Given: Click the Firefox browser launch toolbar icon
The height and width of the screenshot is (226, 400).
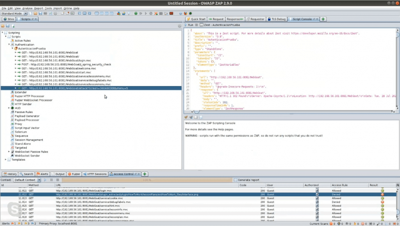Looking at the screenshot, I should (186, 14).
